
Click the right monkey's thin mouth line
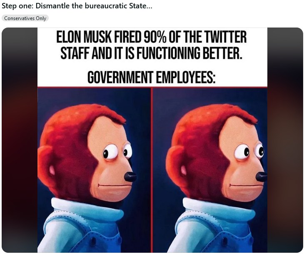point(244,186)
